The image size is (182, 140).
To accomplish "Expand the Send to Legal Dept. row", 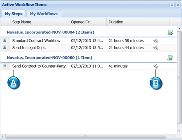I will pyautogui.click(x=5, y=47).
